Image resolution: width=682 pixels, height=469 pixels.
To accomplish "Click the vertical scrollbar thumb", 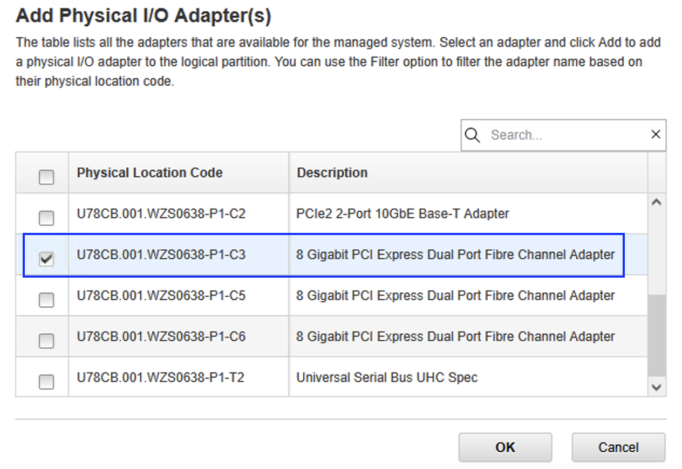I will click(x=656, y=334).
